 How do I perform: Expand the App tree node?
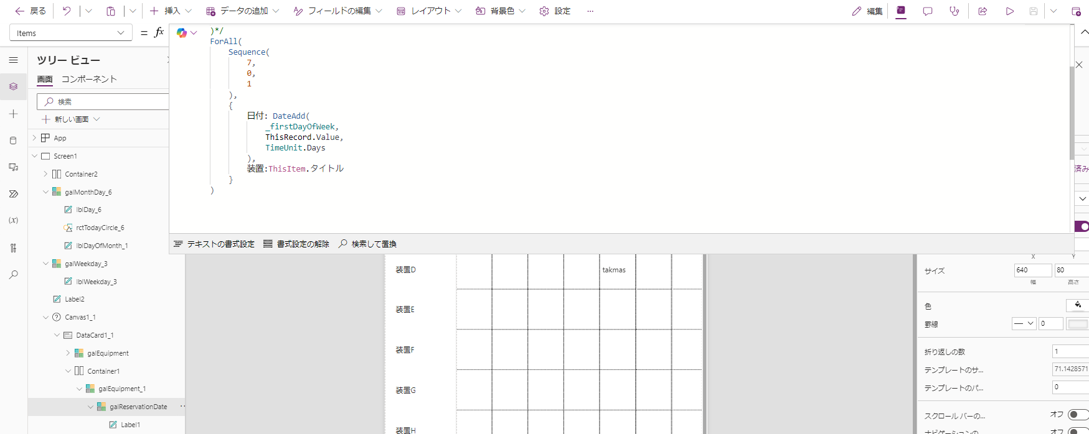click(34, 138)
